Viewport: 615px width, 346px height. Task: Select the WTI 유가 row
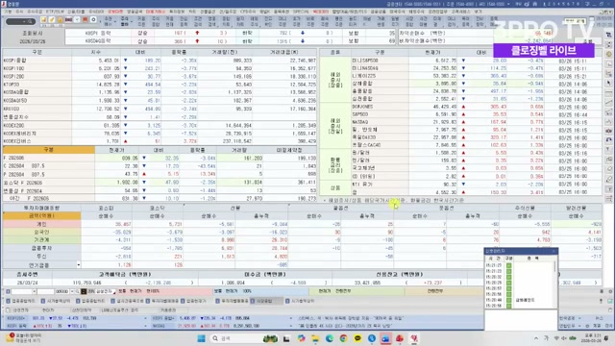tap(477, 184)
